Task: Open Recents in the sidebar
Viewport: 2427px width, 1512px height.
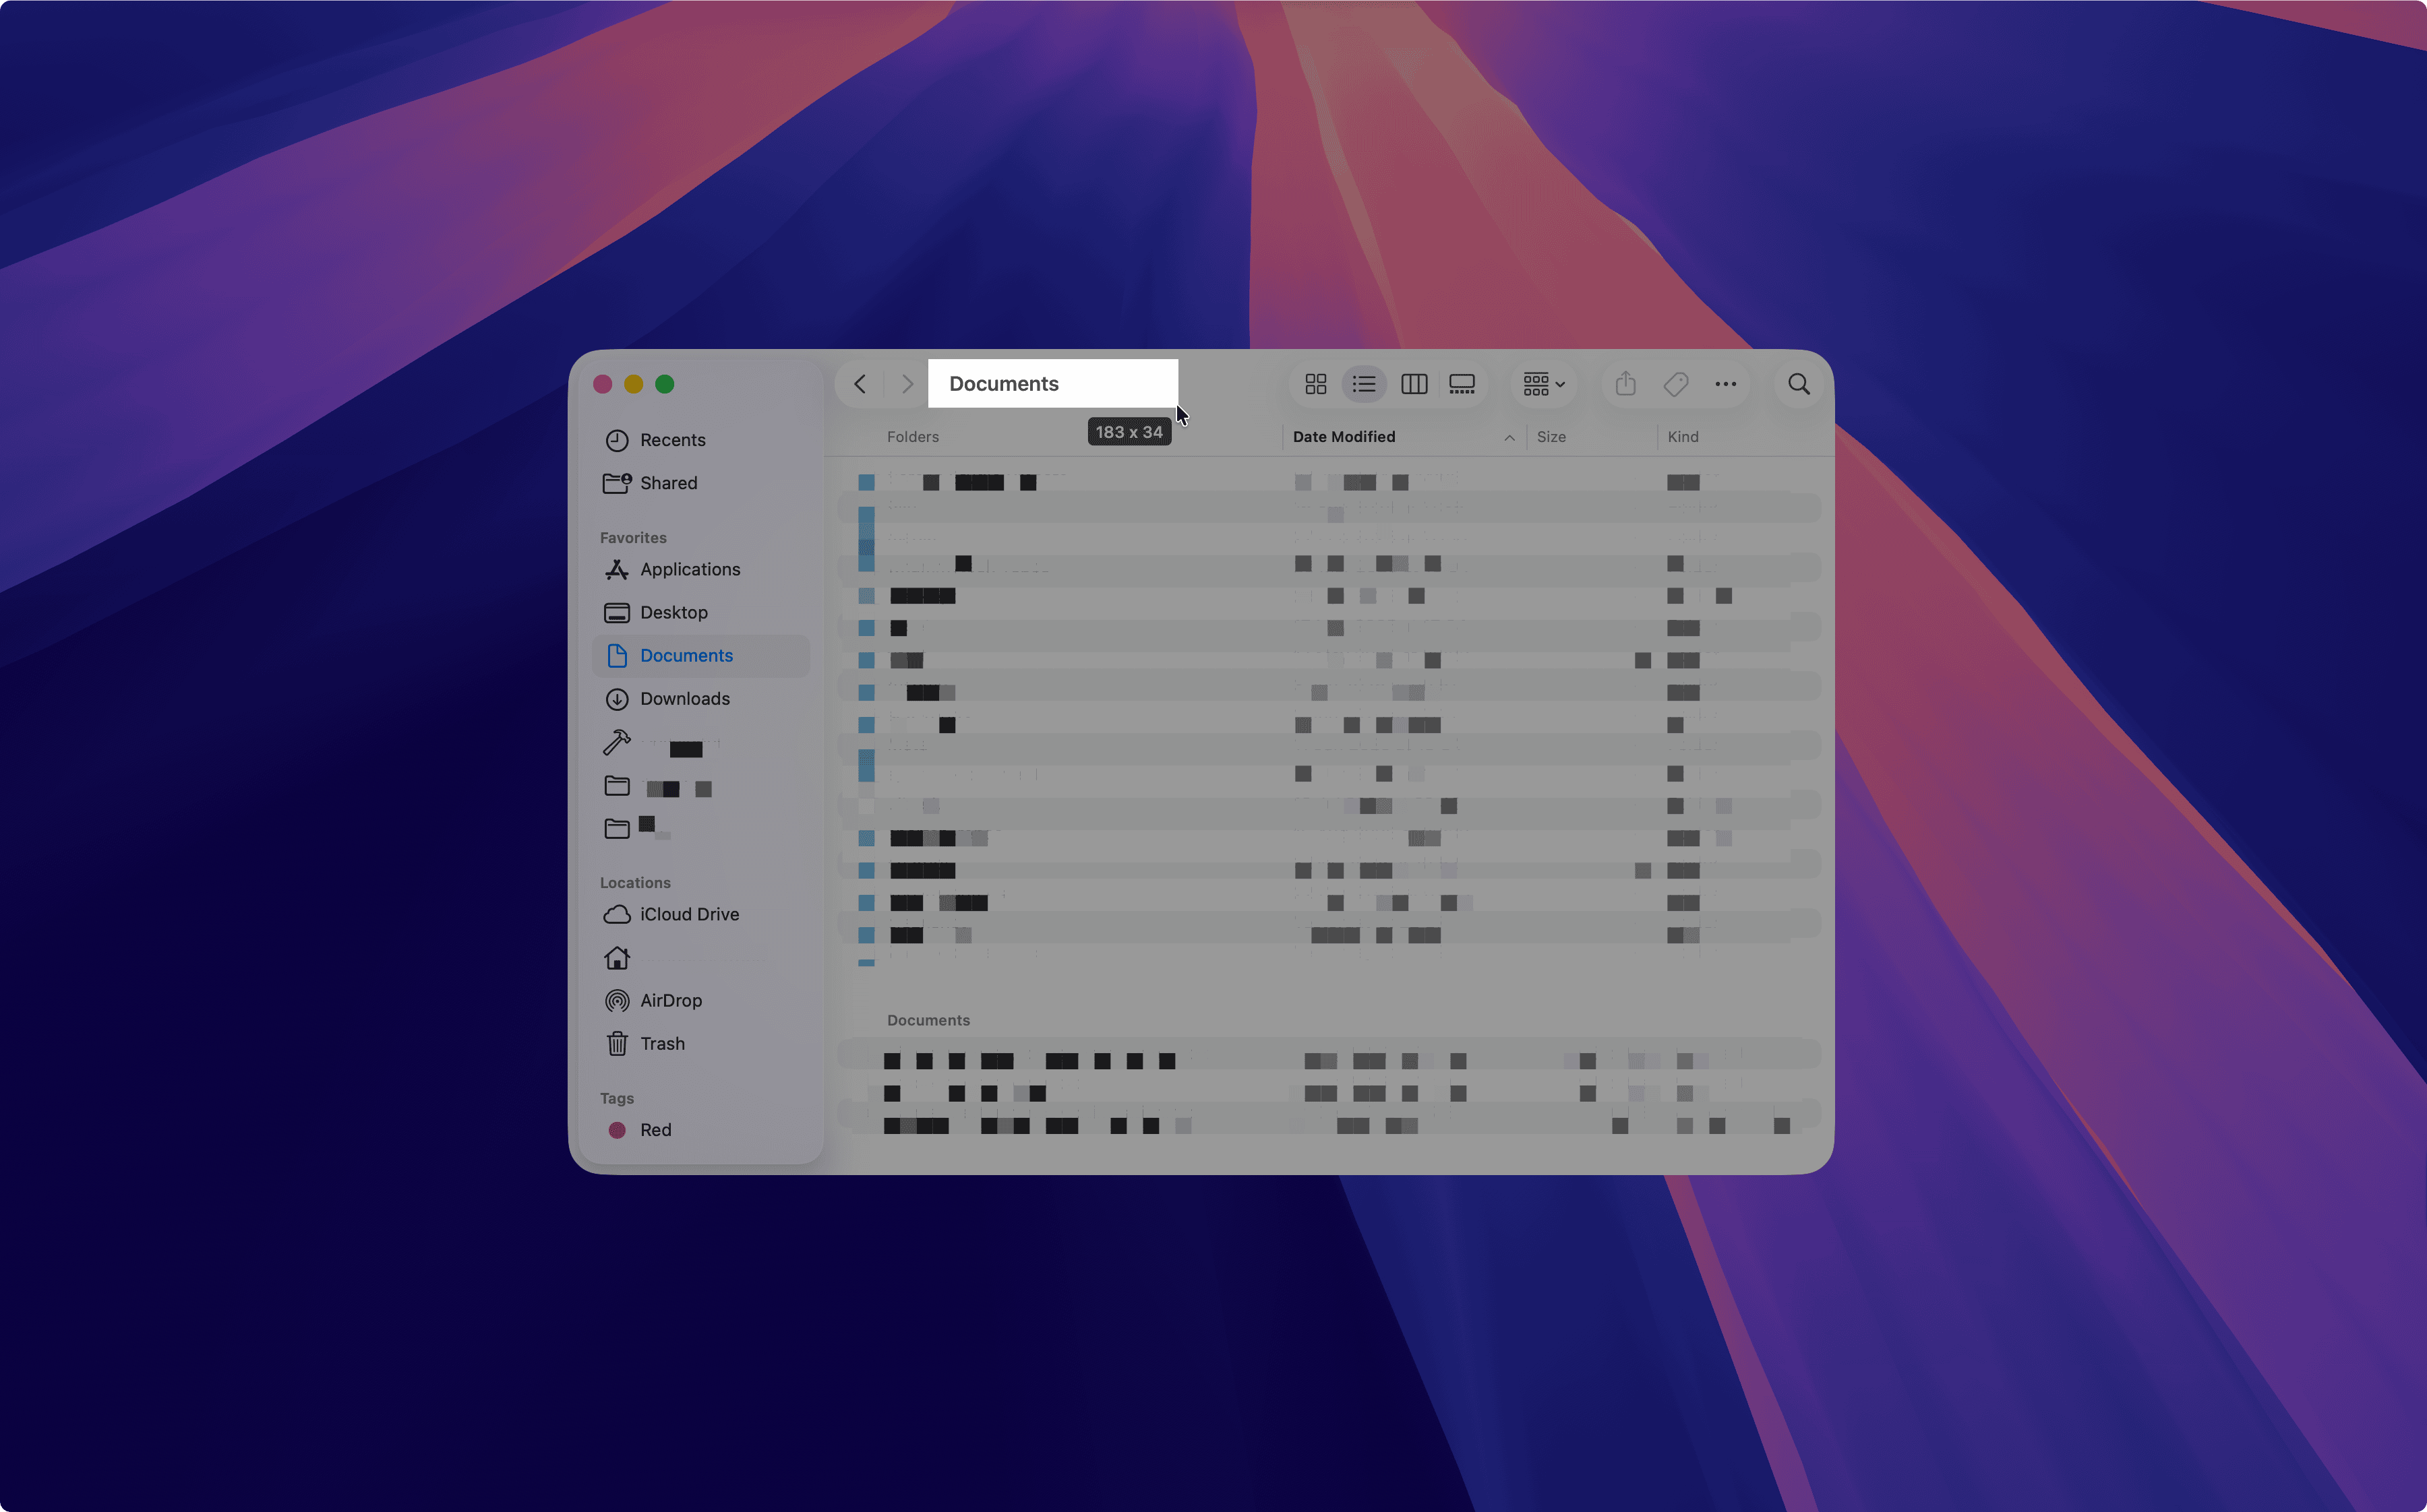Action: (672, 440)
